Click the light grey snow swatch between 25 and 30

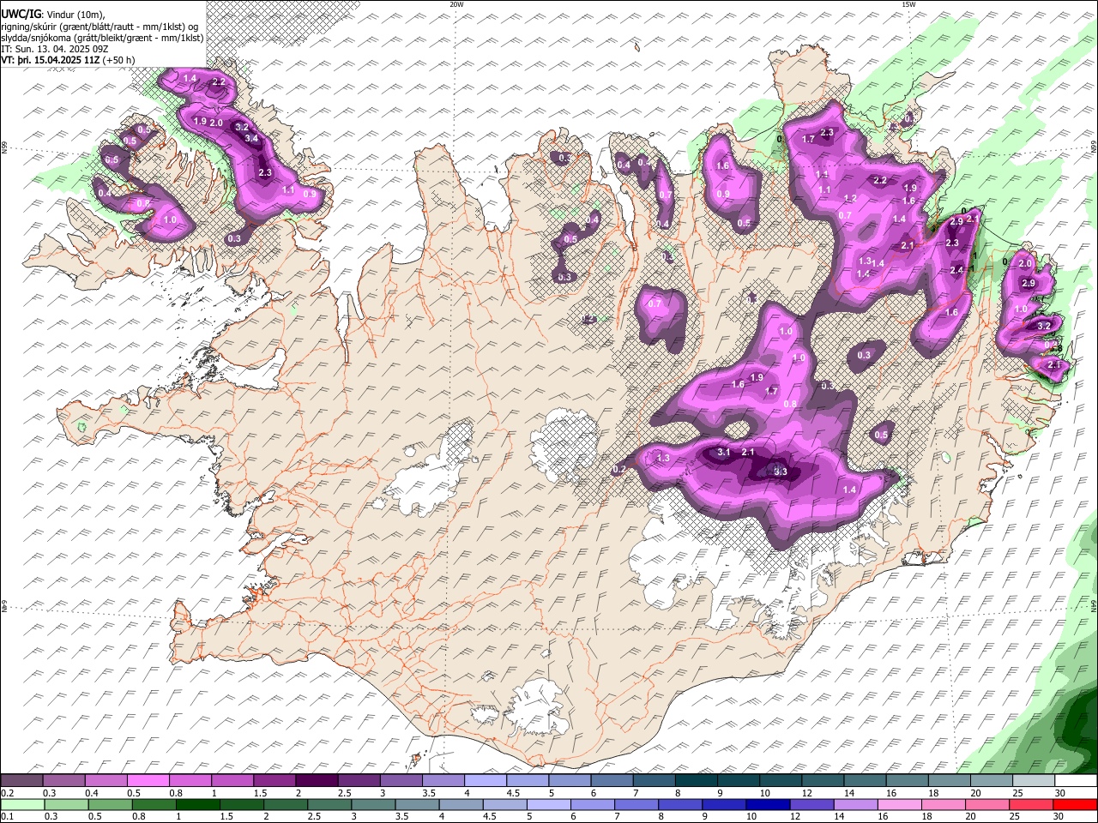pos(1035,781)
